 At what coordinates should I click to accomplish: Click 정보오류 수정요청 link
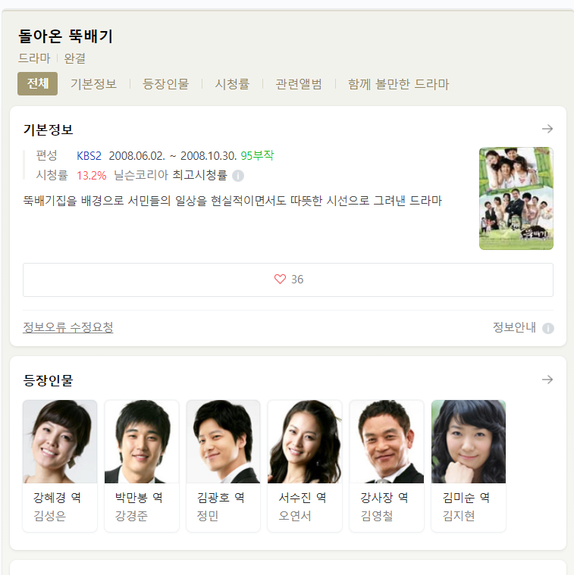pos(68,327)
